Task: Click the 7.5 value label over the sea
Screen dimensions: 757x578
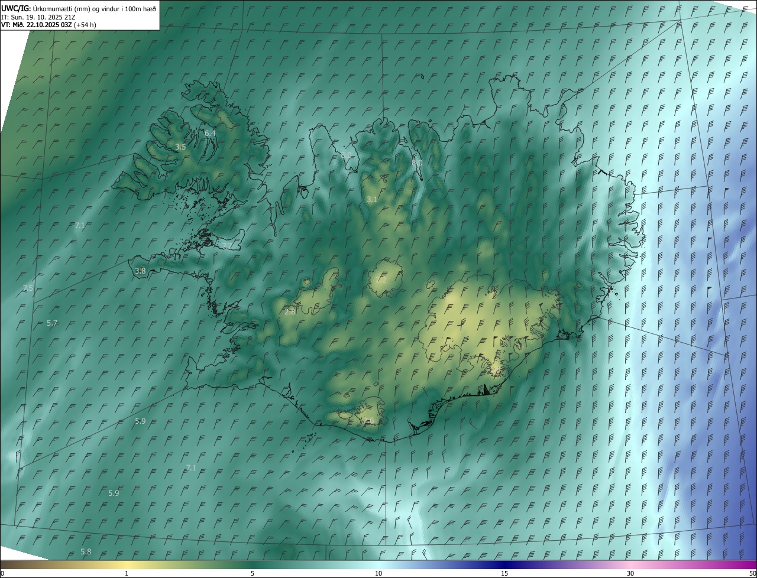Action: click(x=28, y=288)
